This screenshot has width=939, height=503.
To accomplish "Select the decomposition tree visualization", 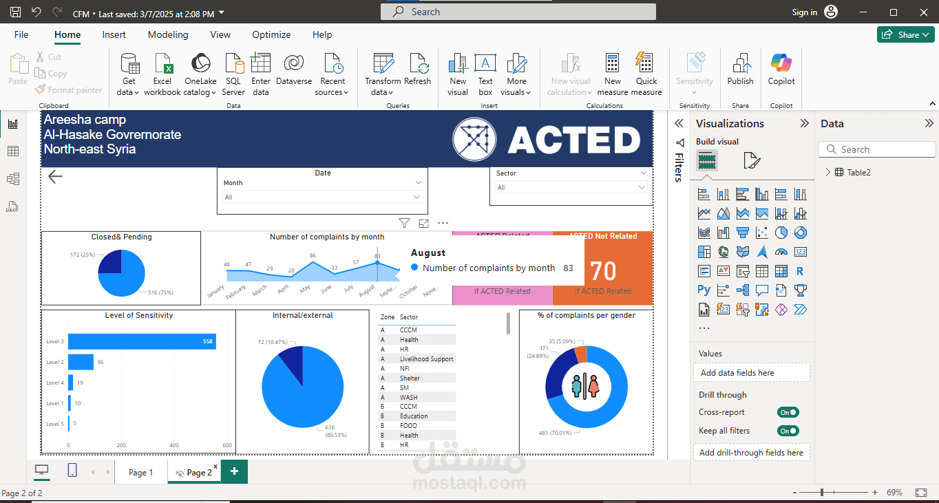I will pyautogui.click(x=742, y=290).
